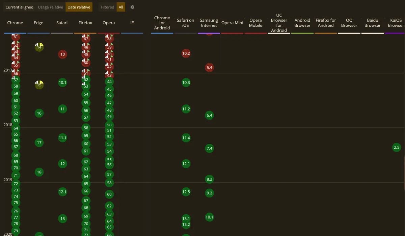Select Samsung Internet 5.4 version circle
The width and height of the screenshot is (405, 236).
pos(209,68)
